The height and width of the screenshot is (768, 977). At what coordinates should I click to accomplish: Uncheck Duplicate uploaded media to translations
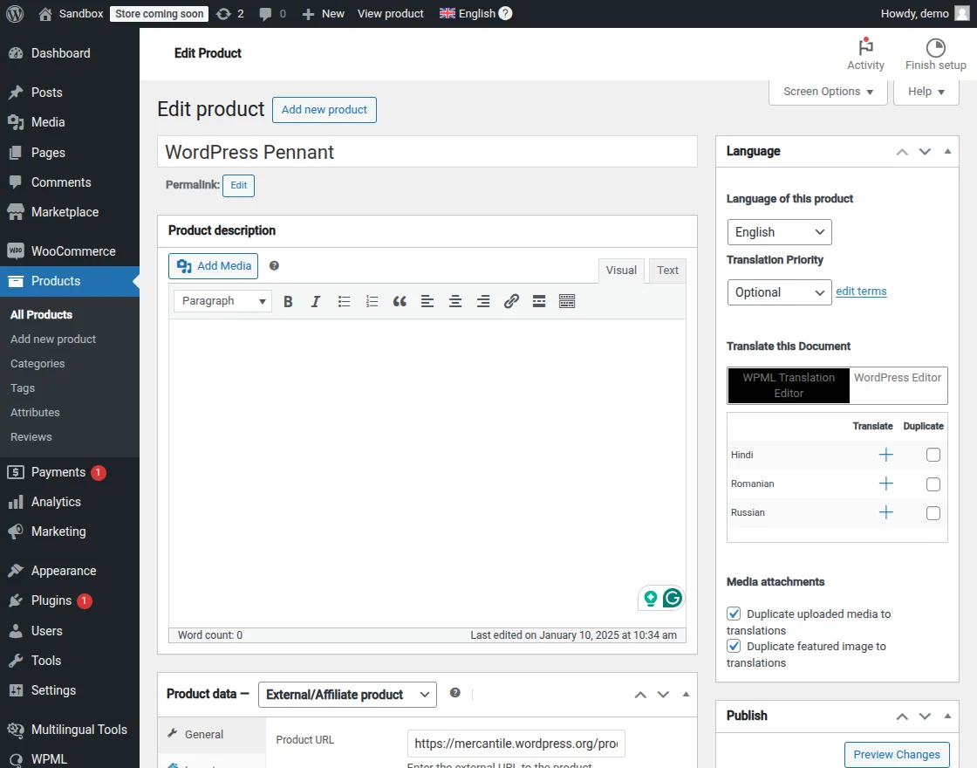[734, 614]
